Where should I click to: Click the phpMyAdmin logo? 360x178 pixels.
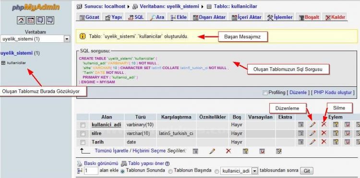36,8
